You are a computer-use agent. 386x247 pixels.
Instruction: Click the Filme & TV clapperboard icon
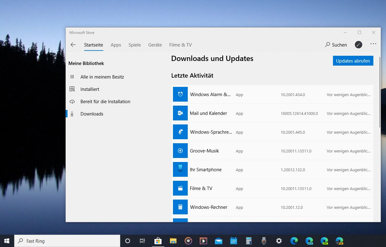pyautogui.click(x=180, y=188)
